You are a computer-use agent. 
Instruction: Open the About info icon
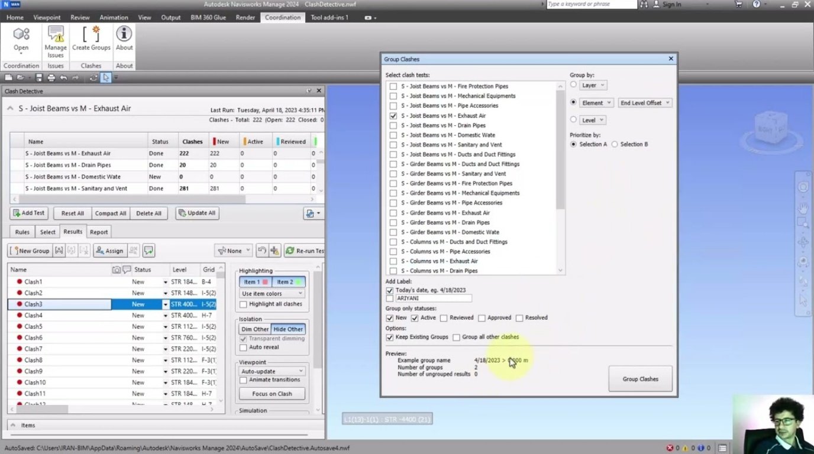pos(124,39)
